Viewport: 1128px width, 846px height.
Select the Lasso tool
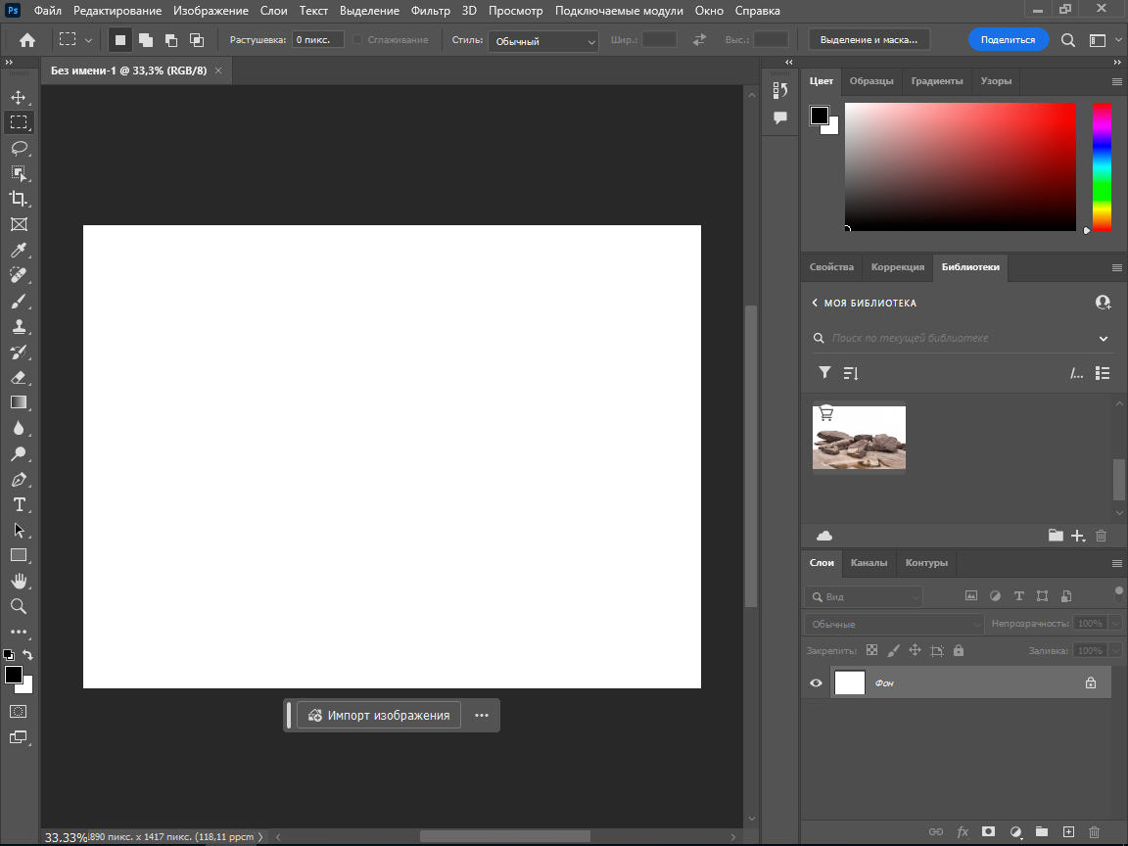[18, 148]
